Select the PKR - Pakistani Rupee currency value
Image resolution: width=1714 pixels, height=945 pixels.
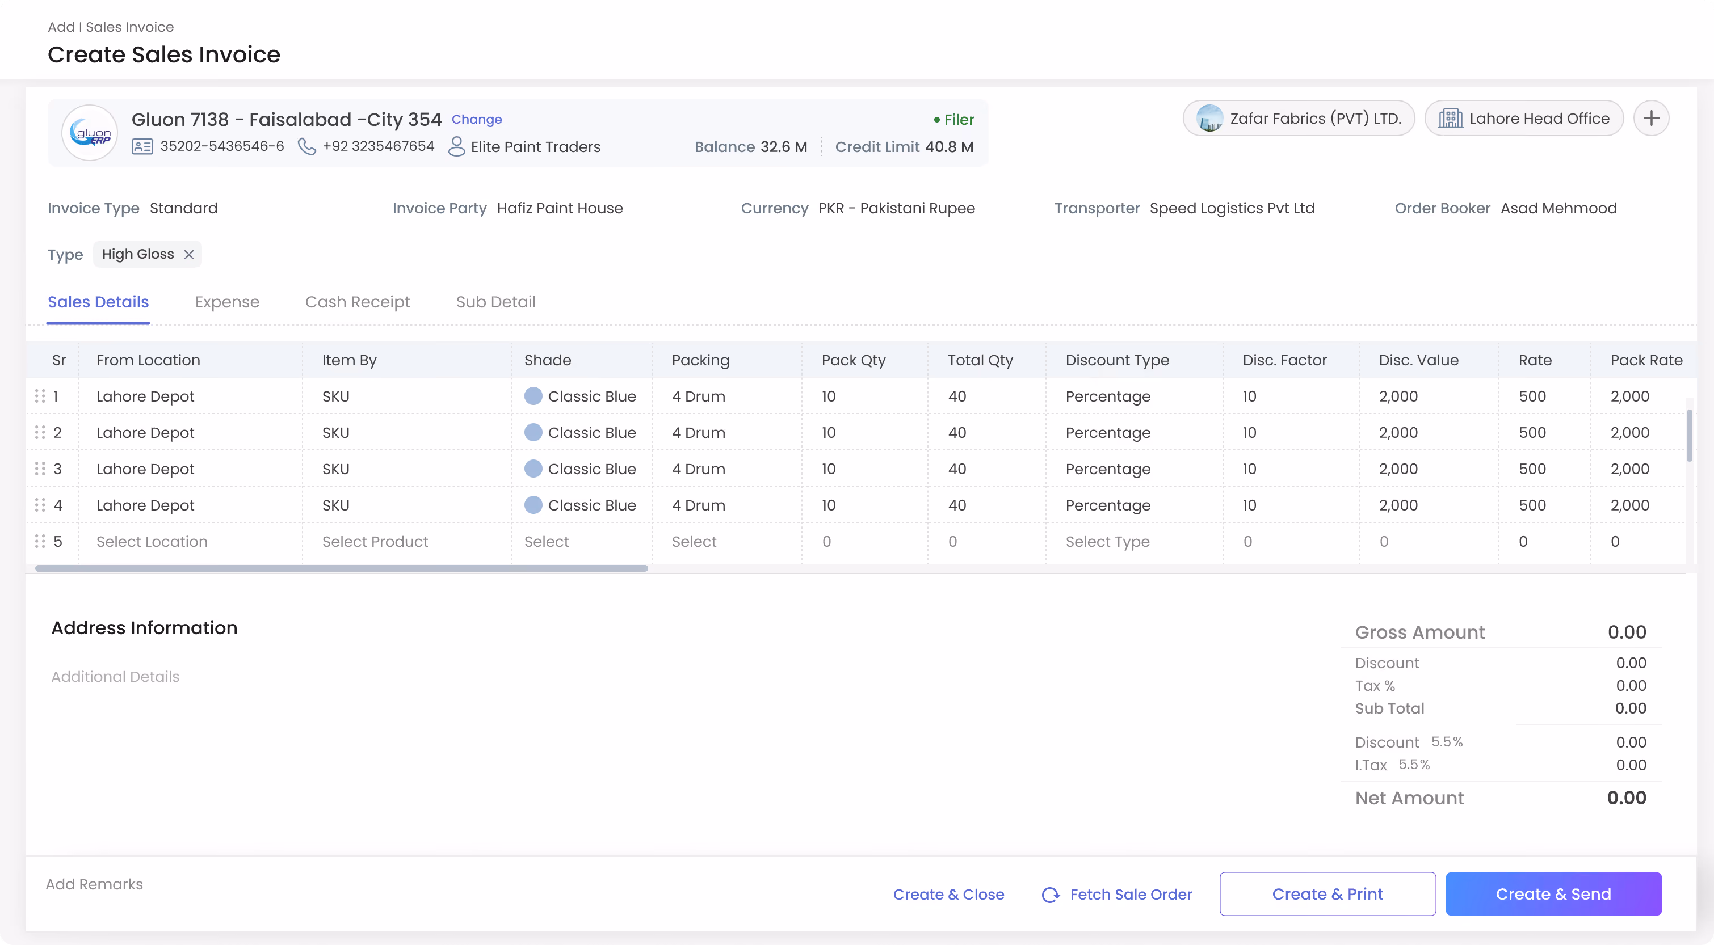(896, 208)
